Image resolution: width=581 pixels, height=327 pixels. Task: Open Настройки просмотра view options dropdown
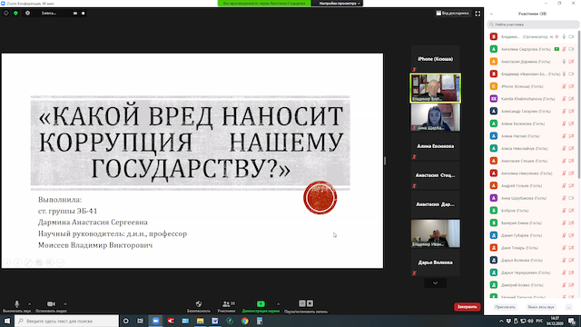coord(339,4)
